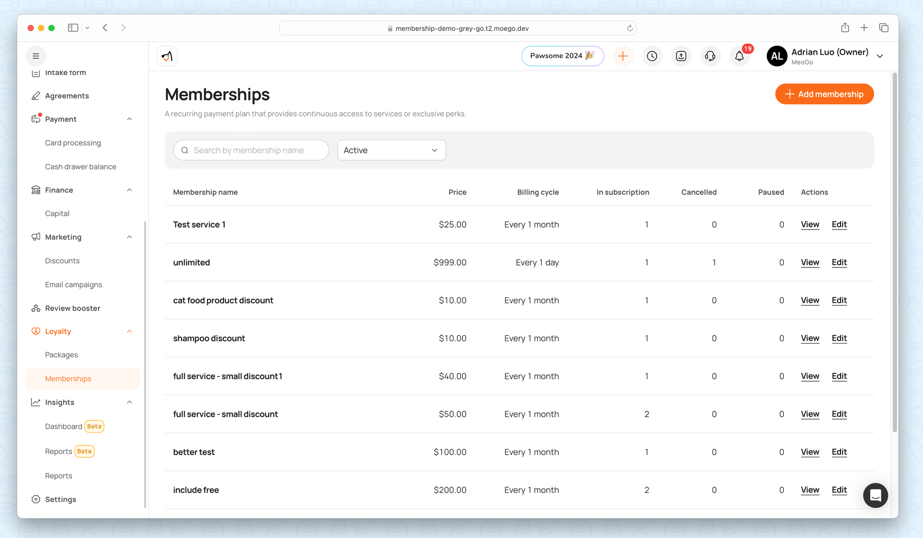Viewport: 923px width, 538px height.
Task: Click the MoeGo logo icon
Action: pyautogui.click(x=167, y=56)
